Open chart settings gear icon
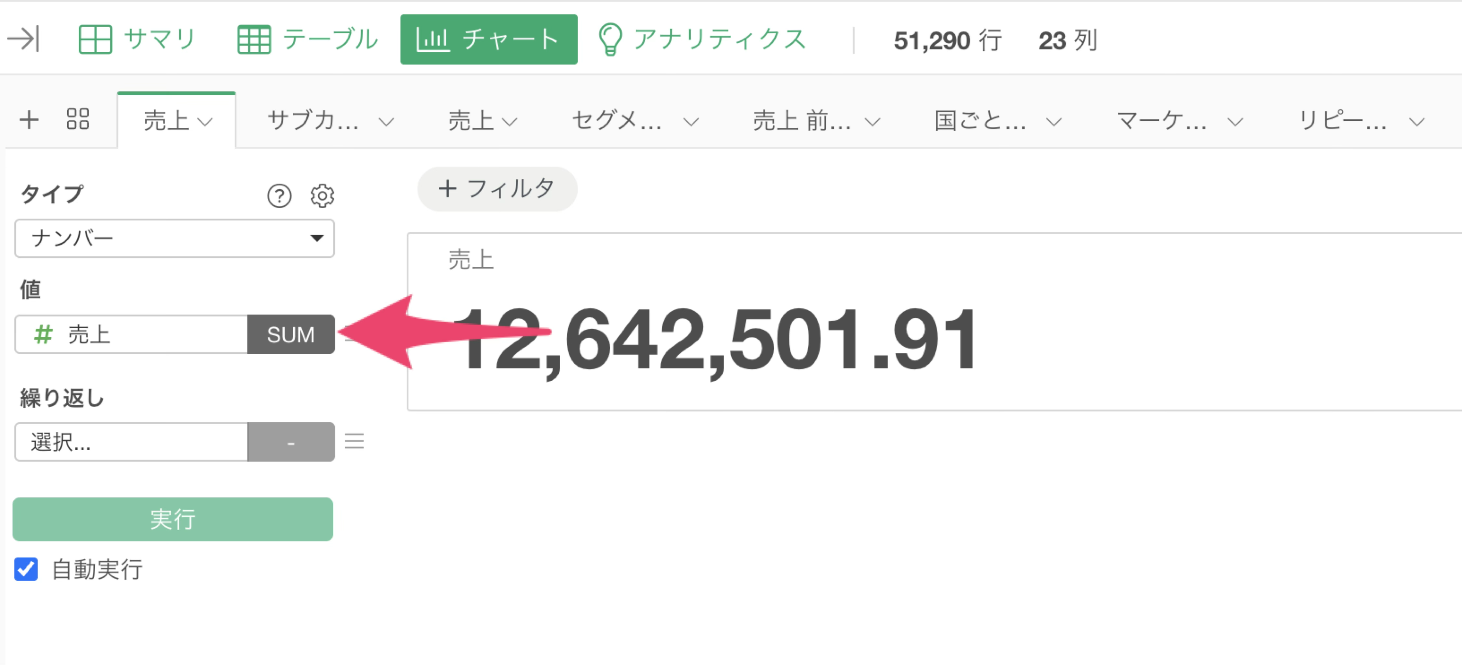 coord(322,196)
